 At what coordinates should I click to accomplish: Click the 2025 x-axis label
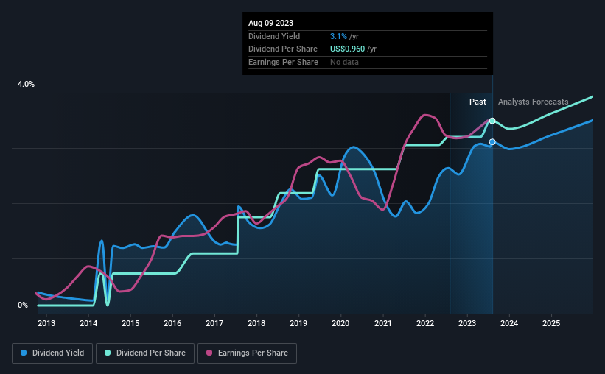(551, 323)
